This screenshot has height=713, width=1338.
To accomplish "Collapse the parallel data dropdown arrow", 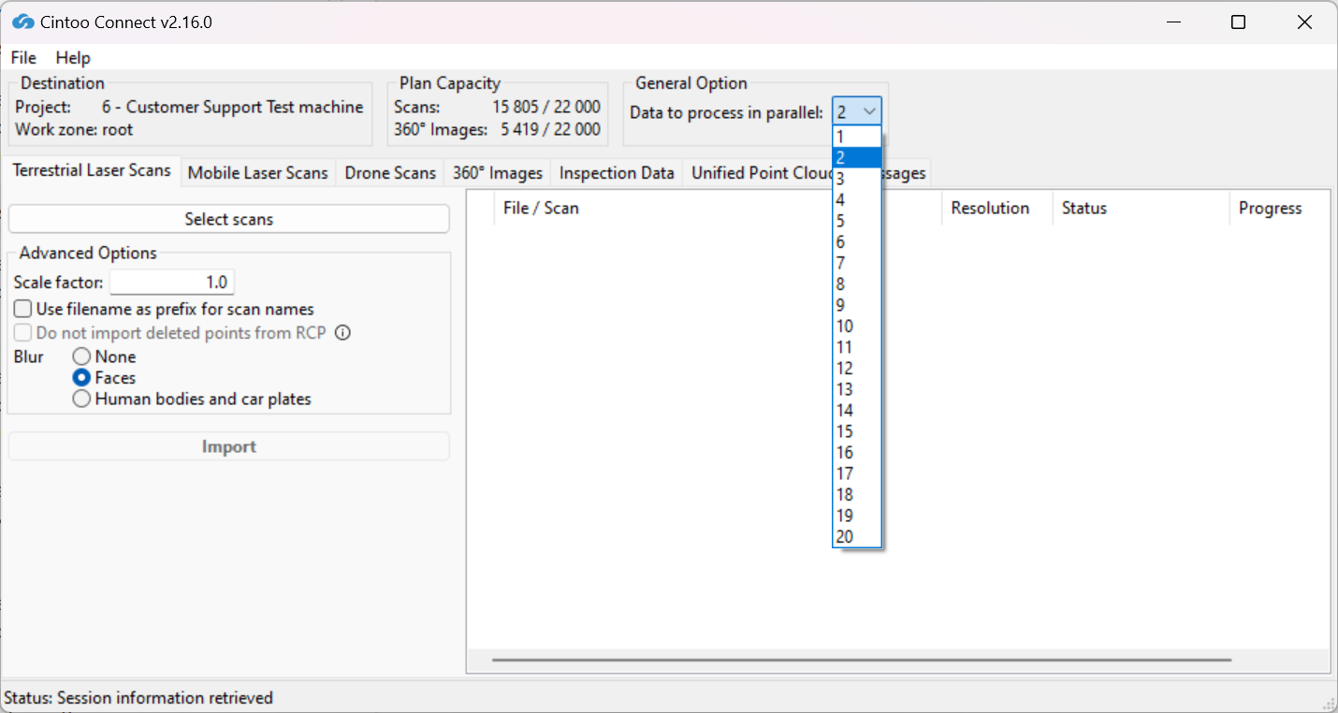I will click(x=870, y=112).
